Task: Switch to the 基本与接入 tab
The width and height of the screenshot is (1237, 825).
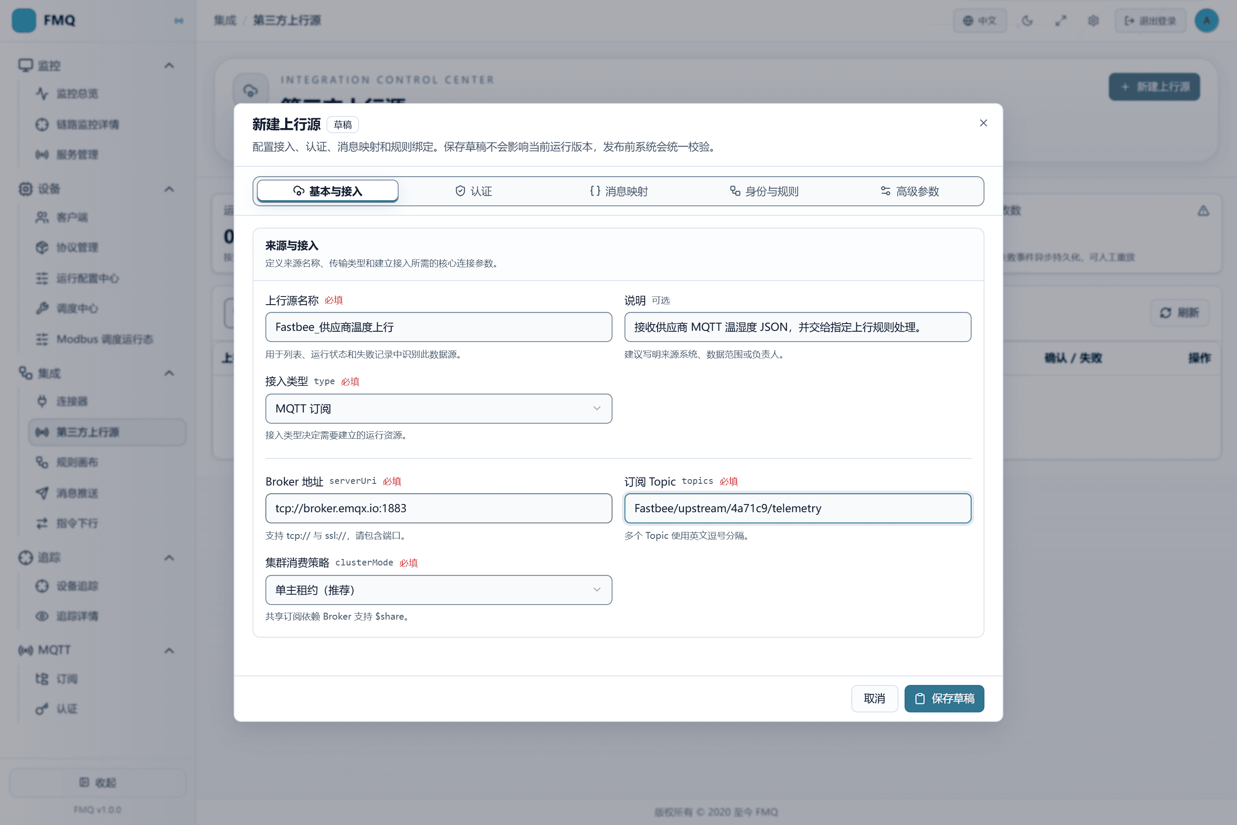Action: click(x=328, y=191)
